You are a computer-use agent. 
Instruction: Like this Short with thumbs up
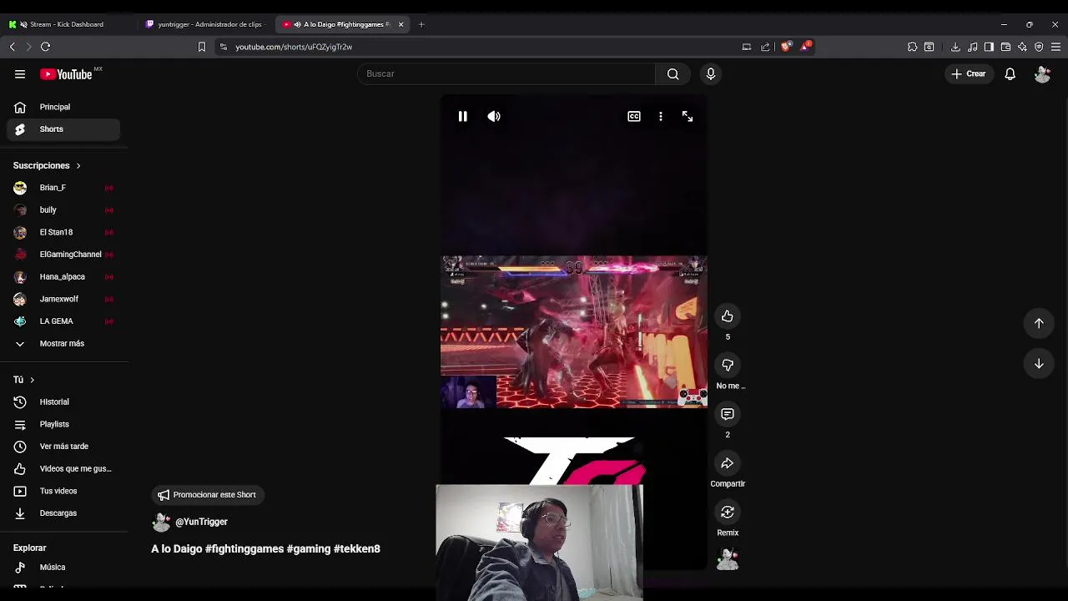click(728, 316)
